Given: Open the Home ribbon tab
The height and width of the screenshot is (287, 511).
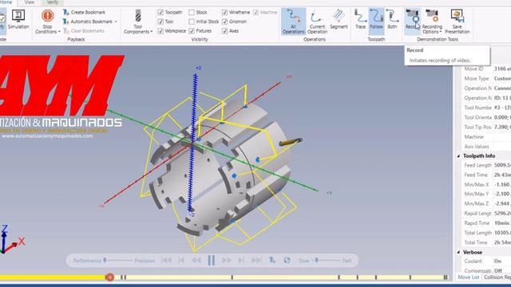Looking at the screenshot, I should point(6,2).
